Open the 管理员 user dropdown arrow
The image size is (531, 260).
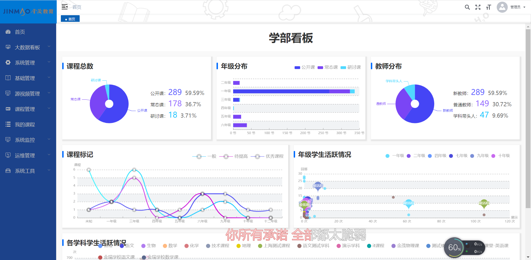pos(524,7)
